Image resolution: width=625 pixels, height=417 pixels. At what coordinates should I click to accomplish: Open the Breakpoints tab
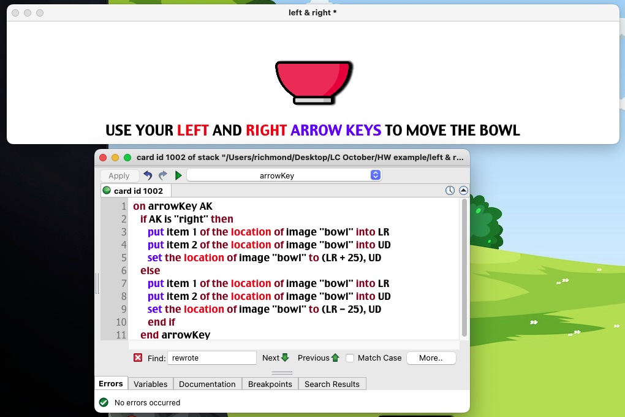pos(270,384)
